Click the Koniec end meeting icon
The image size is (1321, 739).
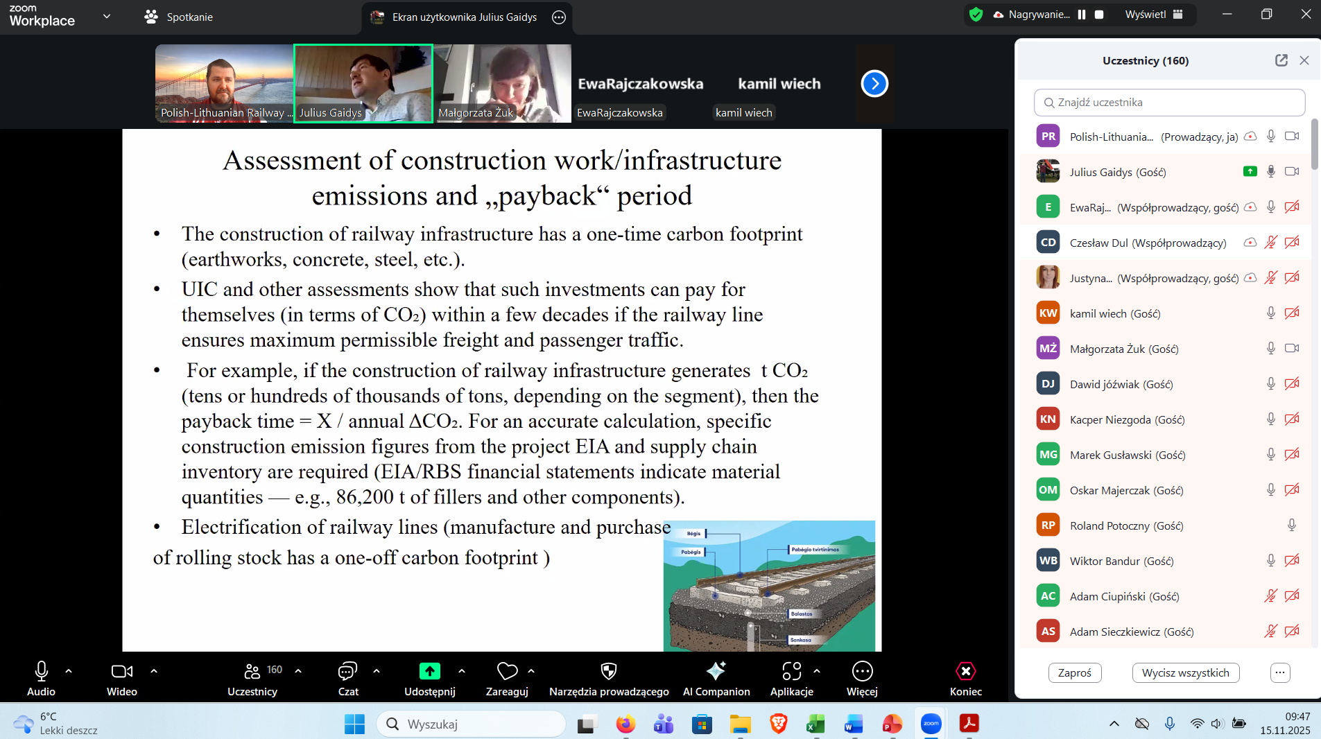point(965,671)
